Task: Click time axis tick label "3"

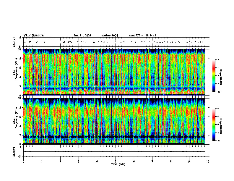Action: pyautogui.click(x=79, y=161)
